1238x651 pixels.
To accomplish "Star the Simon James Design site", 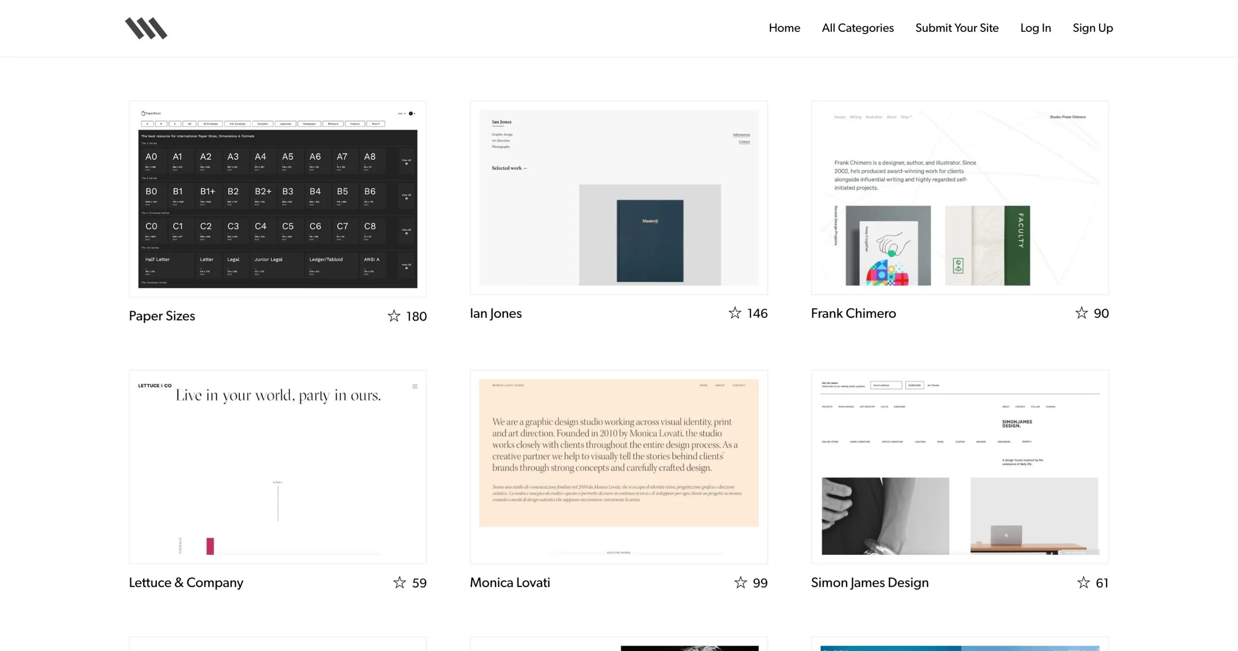I will 1084,582.
